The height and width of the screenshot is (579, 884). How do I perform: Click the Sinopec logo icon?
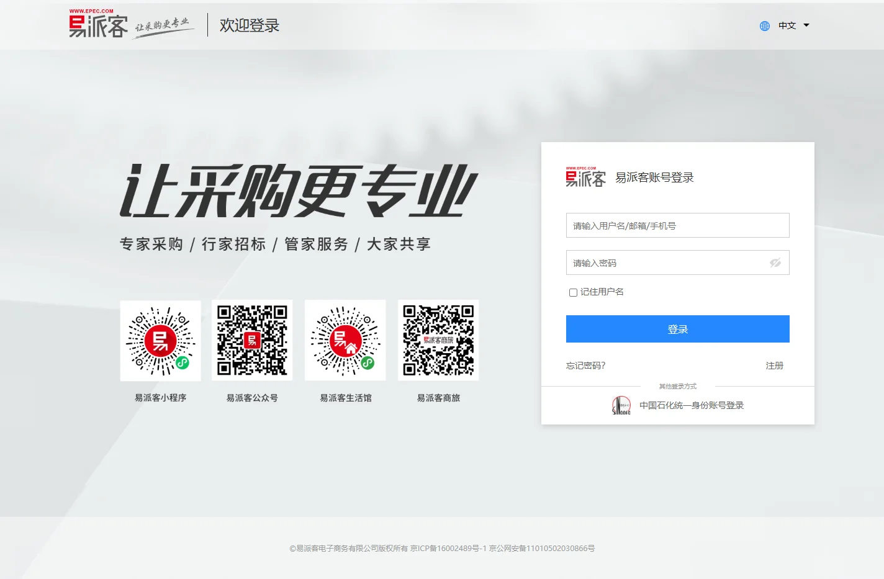pos(621,405)
